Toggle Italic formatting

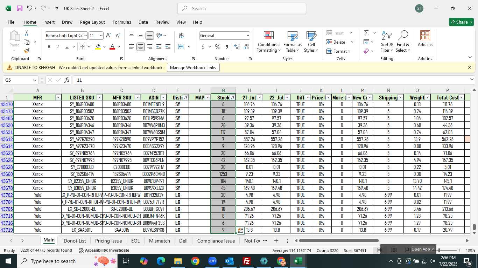[58, 47]
